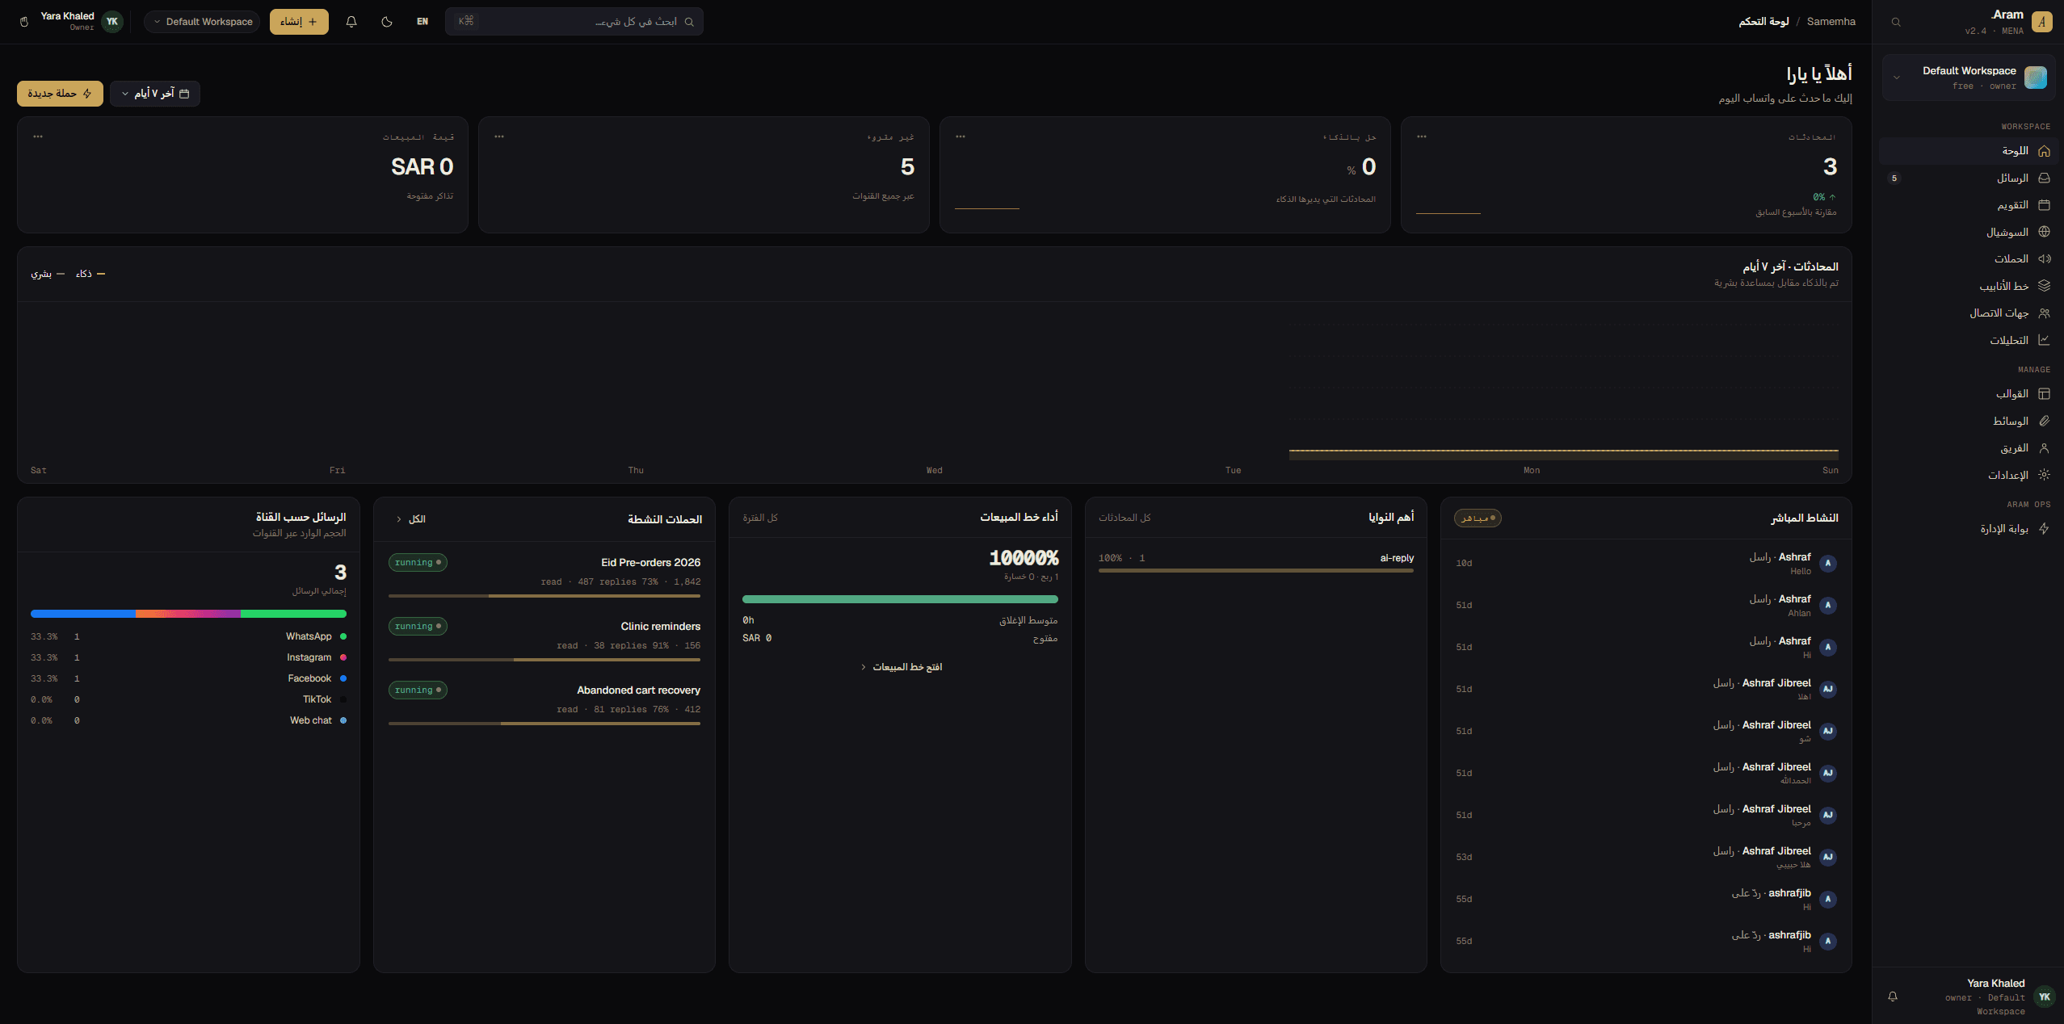Open the campaigns megaphone icon in sidebar
Viewport: 2064px width, 1024px height.
(2044, 259)
